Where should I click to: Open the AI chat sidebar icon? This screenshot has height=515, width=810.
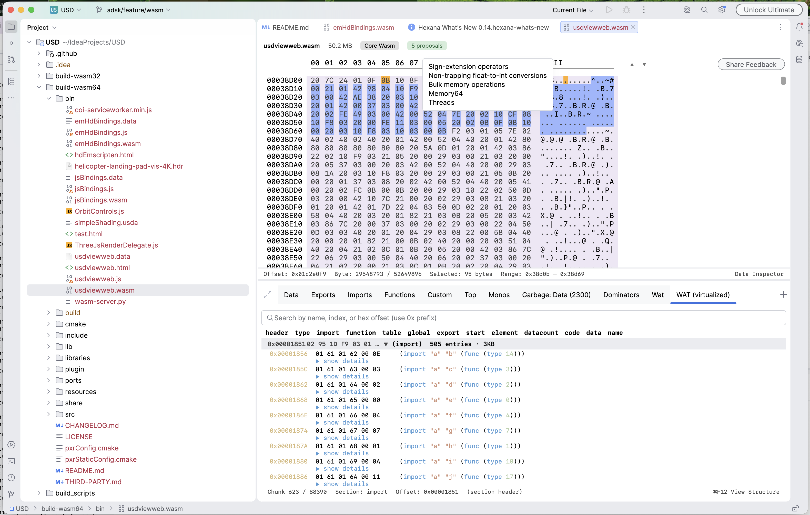click(799, 43)
